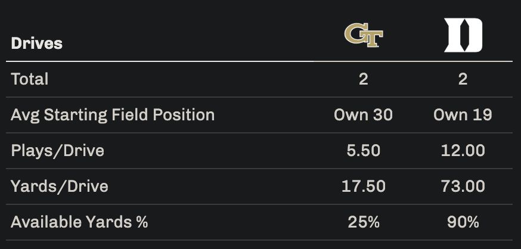Select the Drives section header
The width and height of the screenshot is (521, 249).
[36, 43]
